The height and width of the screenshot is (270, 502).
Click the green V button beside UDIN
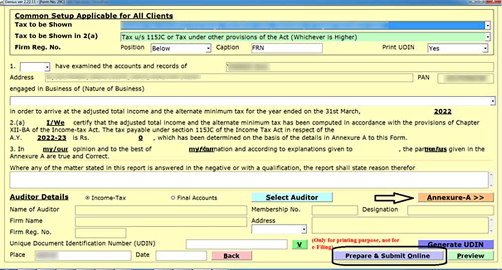(299, 244)
